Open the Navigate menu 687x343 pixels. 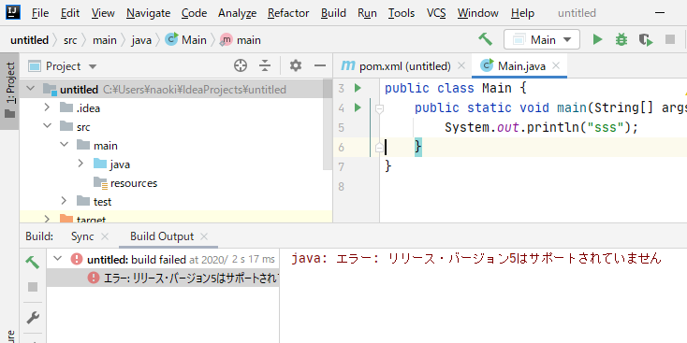tap(148, 13)
